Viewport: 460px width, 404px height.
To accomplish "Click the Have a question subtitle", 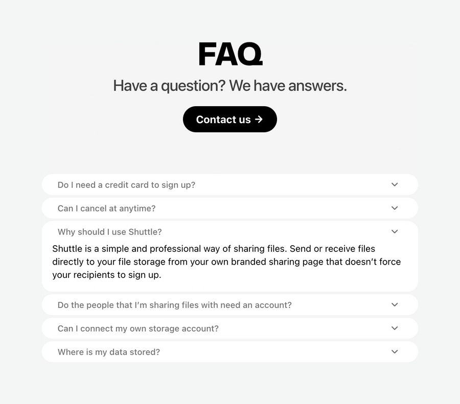I will click(x=230, y=85).
